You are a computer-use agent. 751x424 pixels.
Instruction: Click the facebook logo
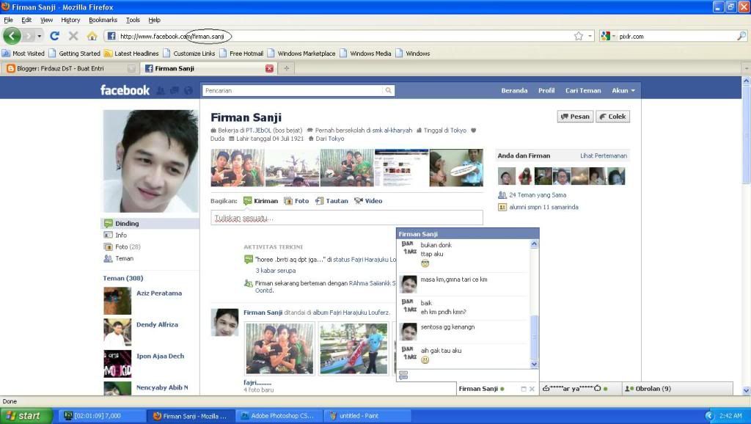125,90
